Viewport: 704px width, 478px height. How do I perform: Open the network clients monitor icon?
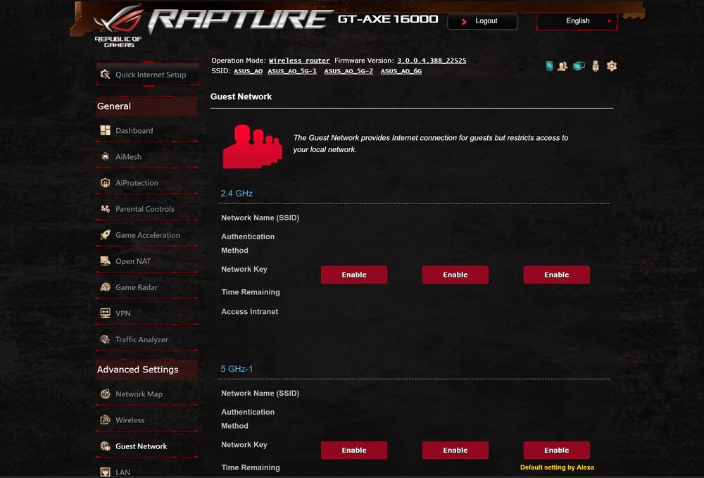click(x=579, y=66)
